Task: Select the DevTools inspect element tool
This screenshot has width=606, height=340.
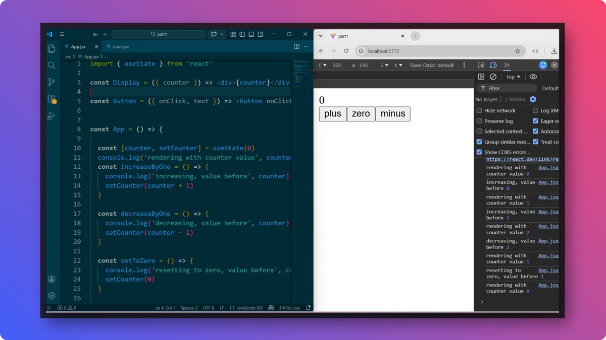Action: (481, 65)
